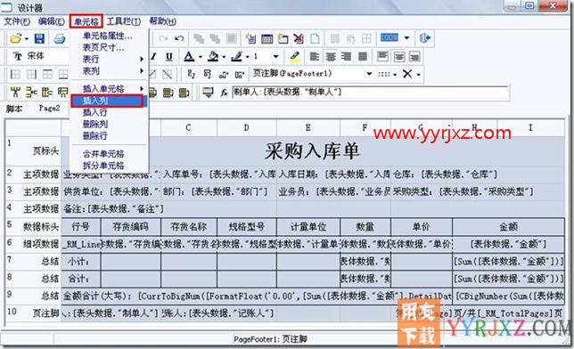Screen dimensions: 574x349
Task: Click the open folder icon
Action: [15, 38]
